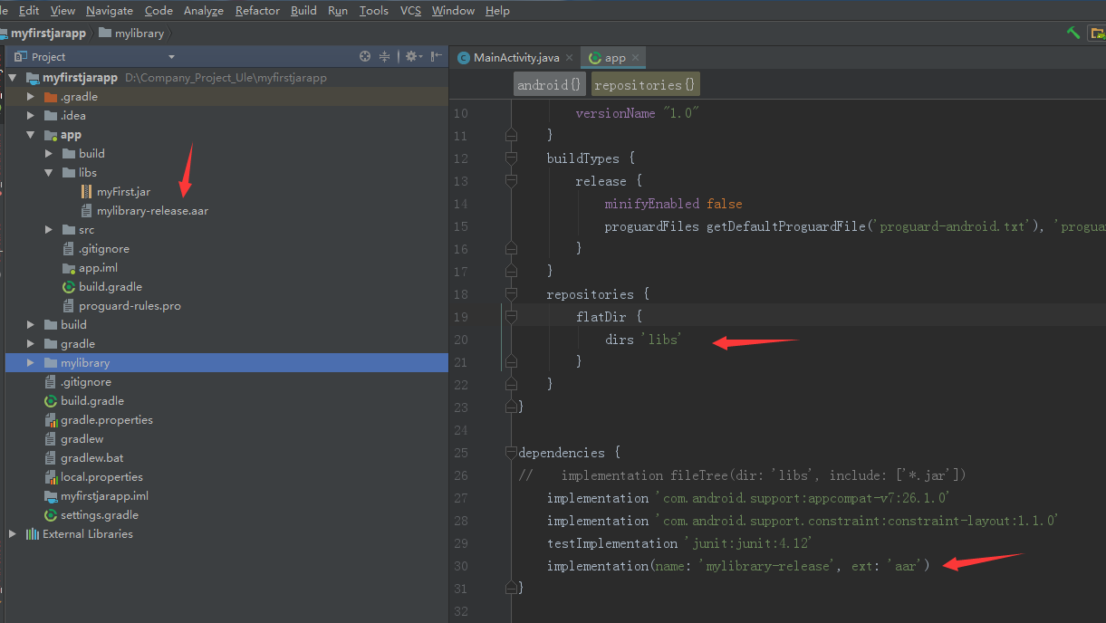Click the mylibrary-release implementation line text
The height and width of the screenshot is (623, 1106).
pyautogui.click(x=738, y=566)
